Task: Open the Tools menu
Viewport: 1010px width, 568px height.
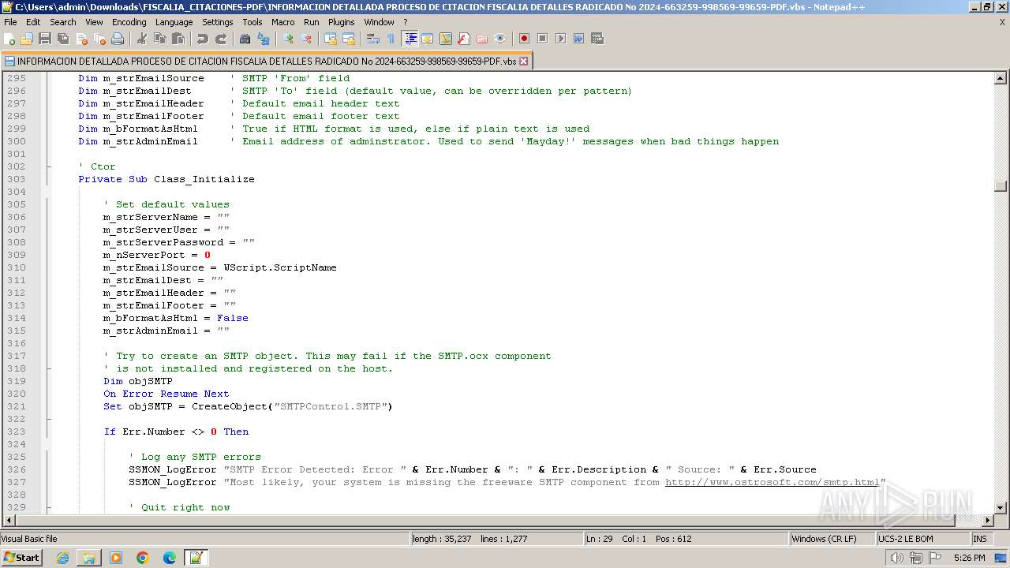Action: click(252, 22)
